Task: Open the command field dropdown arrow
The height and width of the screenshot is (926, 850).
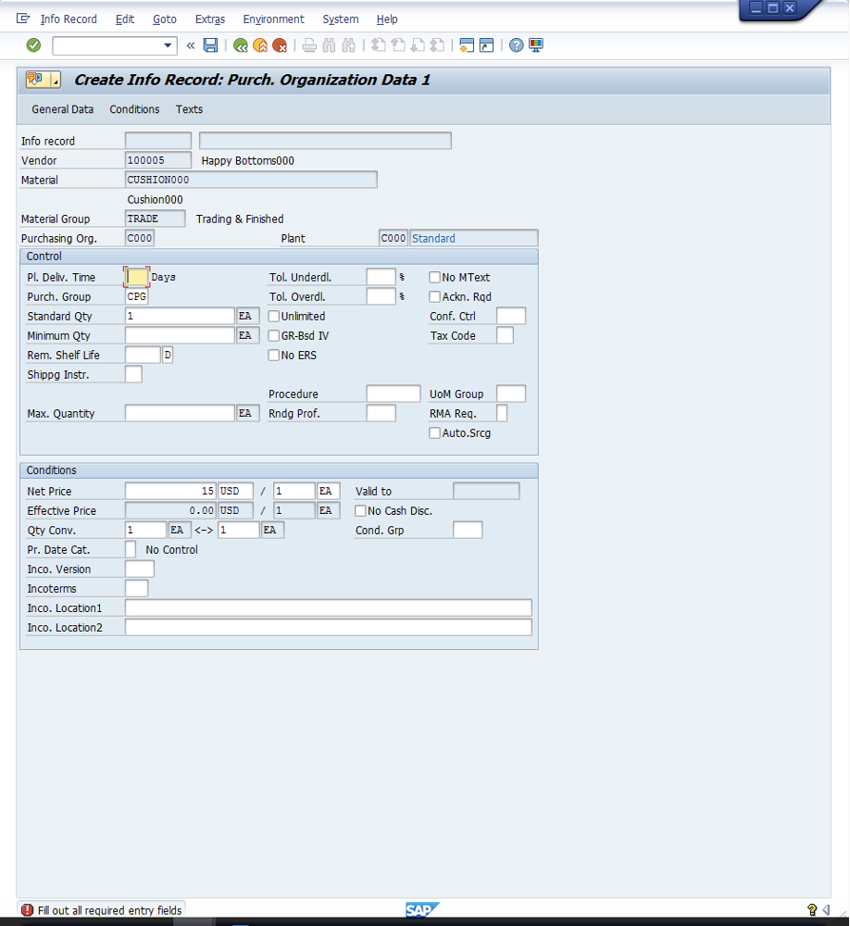Action: tap(168, 44)
